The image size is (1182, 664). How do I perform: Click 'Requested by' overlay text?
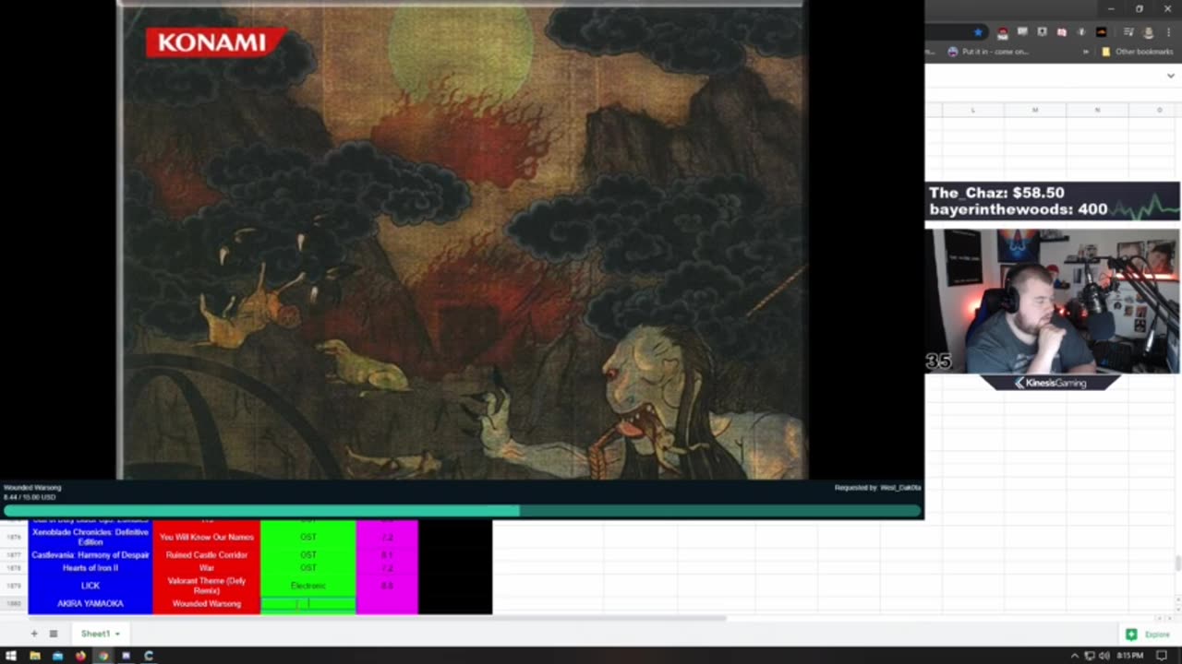click(877, 488)
